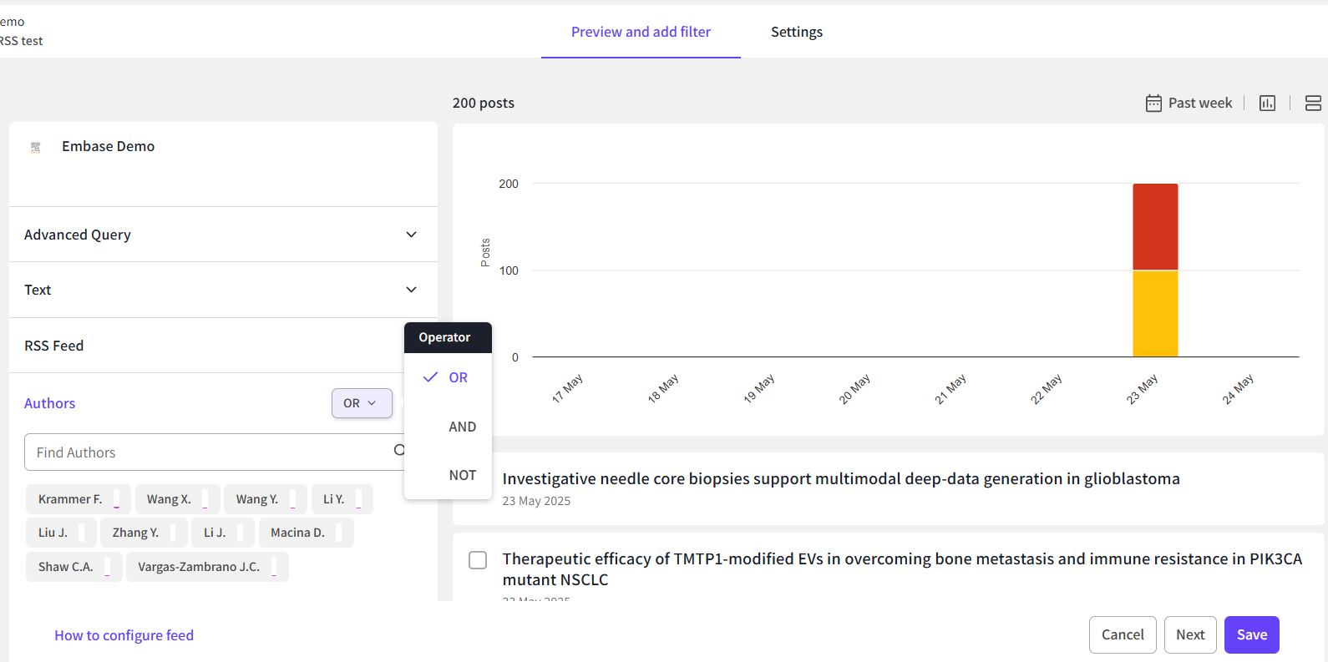
Task: Click the Find Authors search field
Action: click(209, 452)
